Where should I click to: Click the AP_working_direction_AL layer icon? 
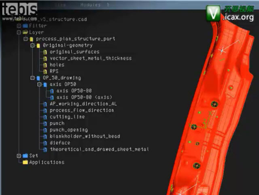(x=45, y=104)
